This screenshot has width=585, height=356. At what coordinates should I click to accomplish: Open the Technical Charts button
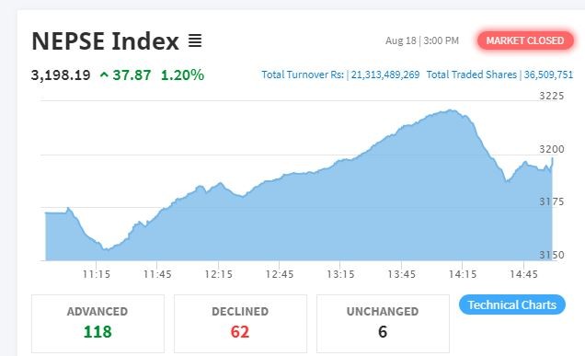coord(511,304)
